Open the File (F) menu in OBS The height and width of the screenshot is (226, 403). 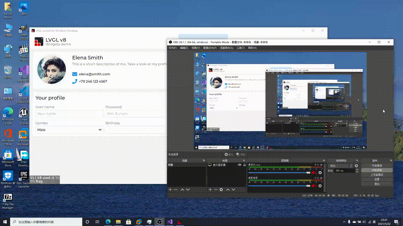173,48
